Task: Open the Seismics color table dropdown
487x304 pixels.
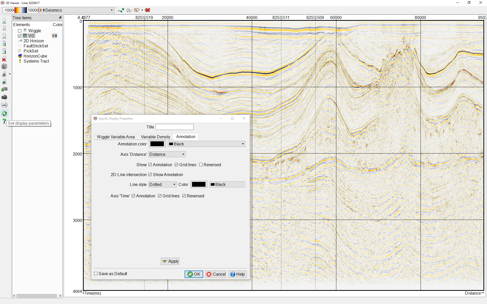Action: click(77, 10)
